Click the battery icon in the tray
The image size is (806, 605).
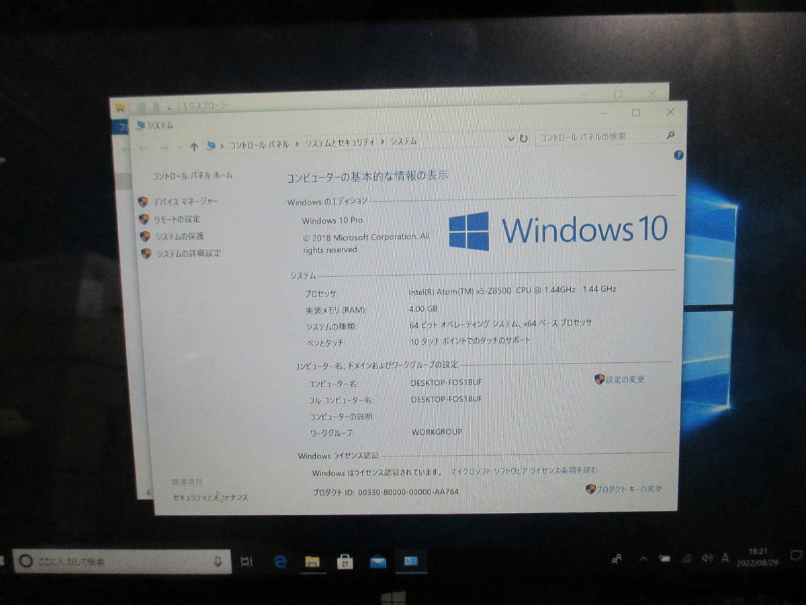coord(665,558)
